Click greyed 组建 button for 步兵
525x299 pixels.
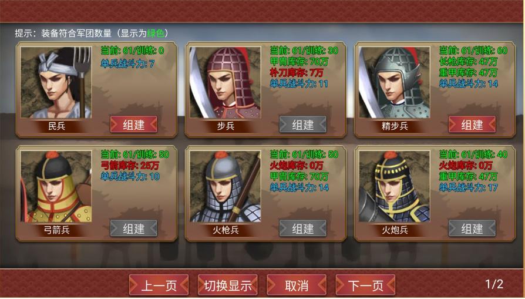pyautogui.click(x=303, y=125)
